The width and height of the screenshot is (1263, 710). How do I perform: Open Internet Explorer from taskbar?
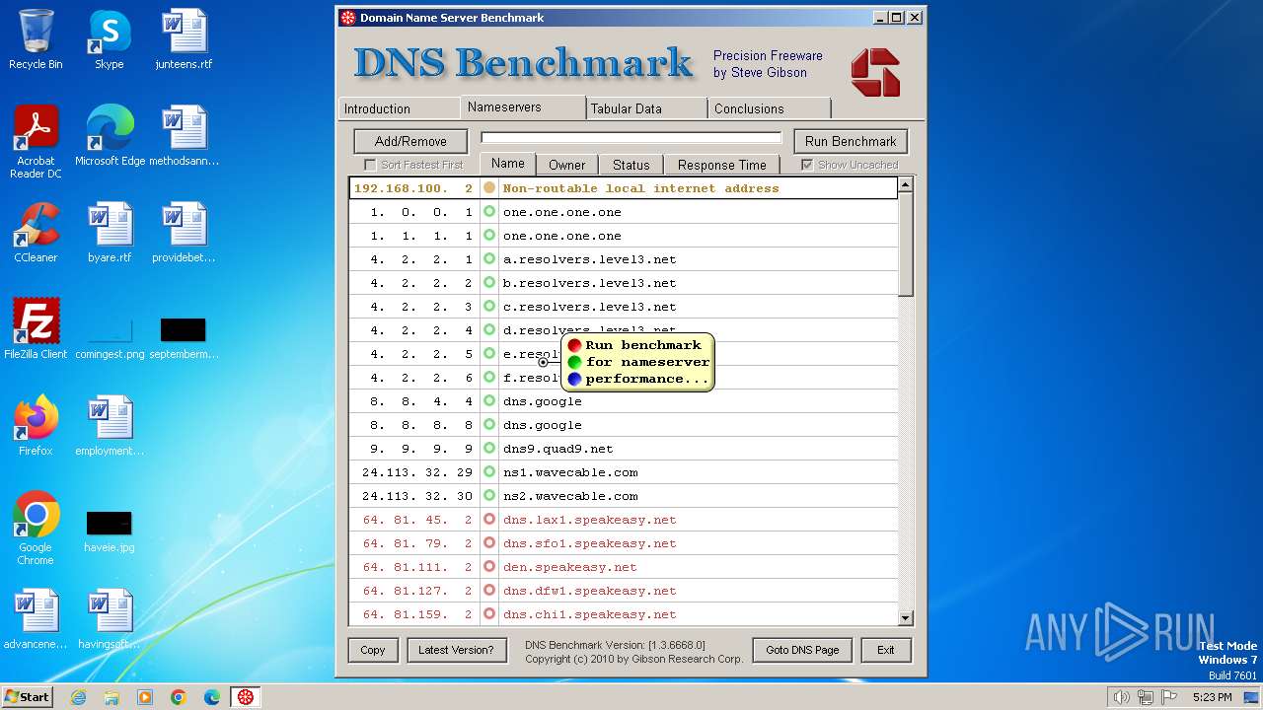point(78,697)
